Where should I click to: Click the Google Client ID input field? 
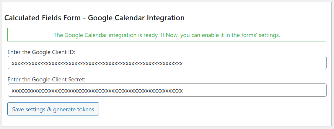click(167, 63)
